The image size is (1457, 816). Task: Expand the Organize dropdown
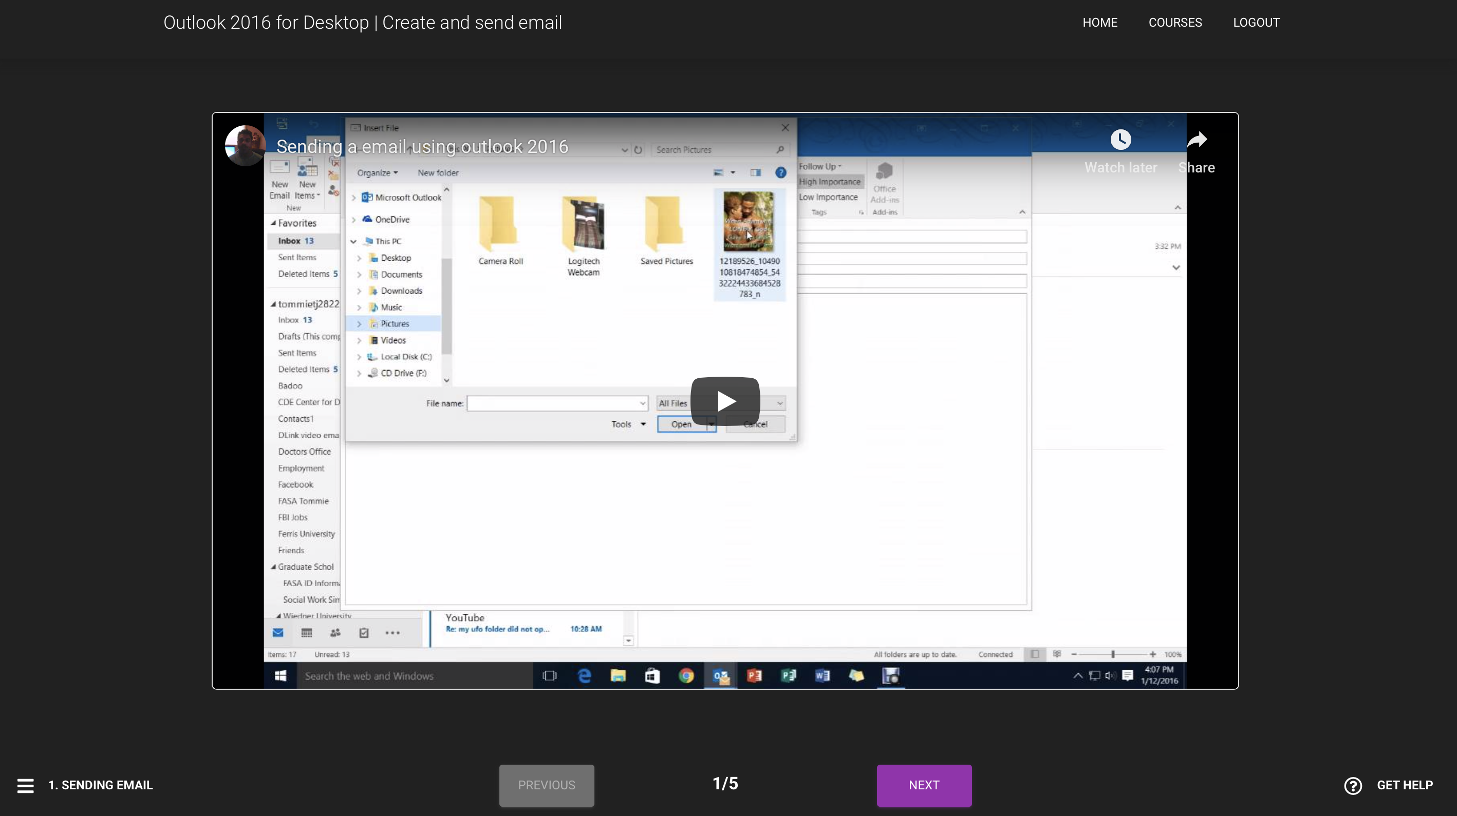[x=377, y=173]
